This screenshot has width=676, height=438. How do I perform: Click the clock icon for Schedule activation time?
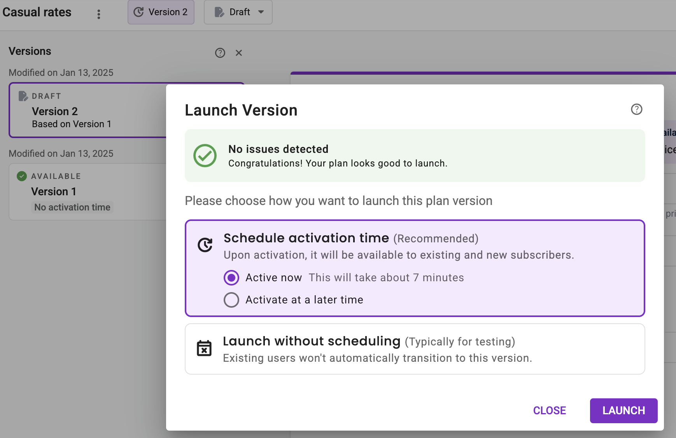tap(205, 244)
